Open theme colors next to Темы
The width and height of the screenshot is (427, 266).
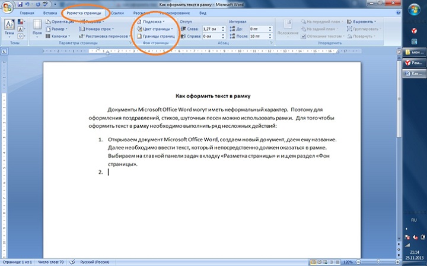[x=21, y=22]
